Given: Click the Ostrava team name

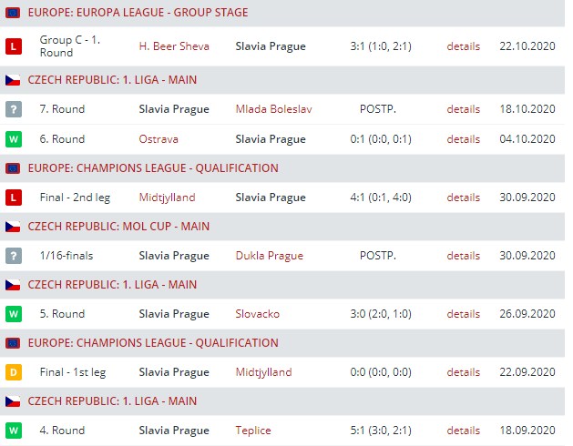Looking at the screenshot, I should tap(159, 139).
